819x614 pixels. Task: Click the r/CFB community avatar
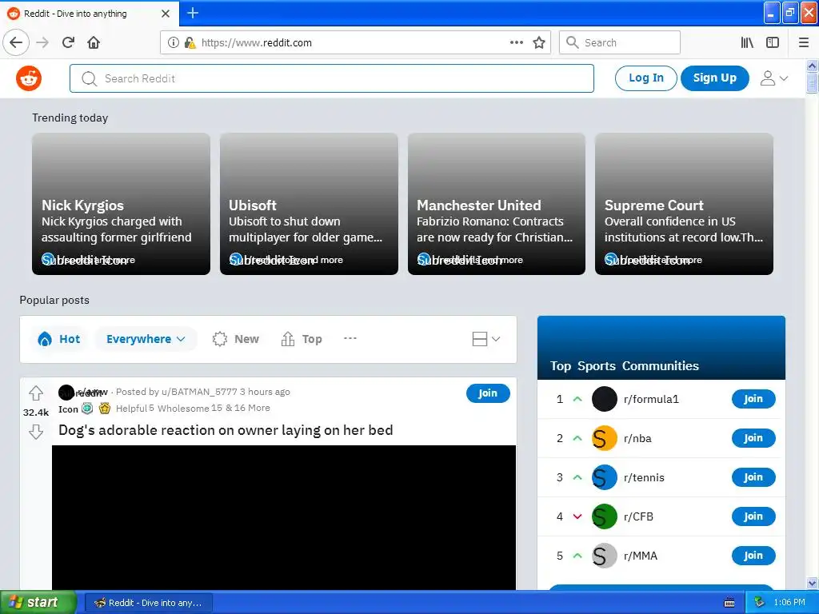(605, 517)
